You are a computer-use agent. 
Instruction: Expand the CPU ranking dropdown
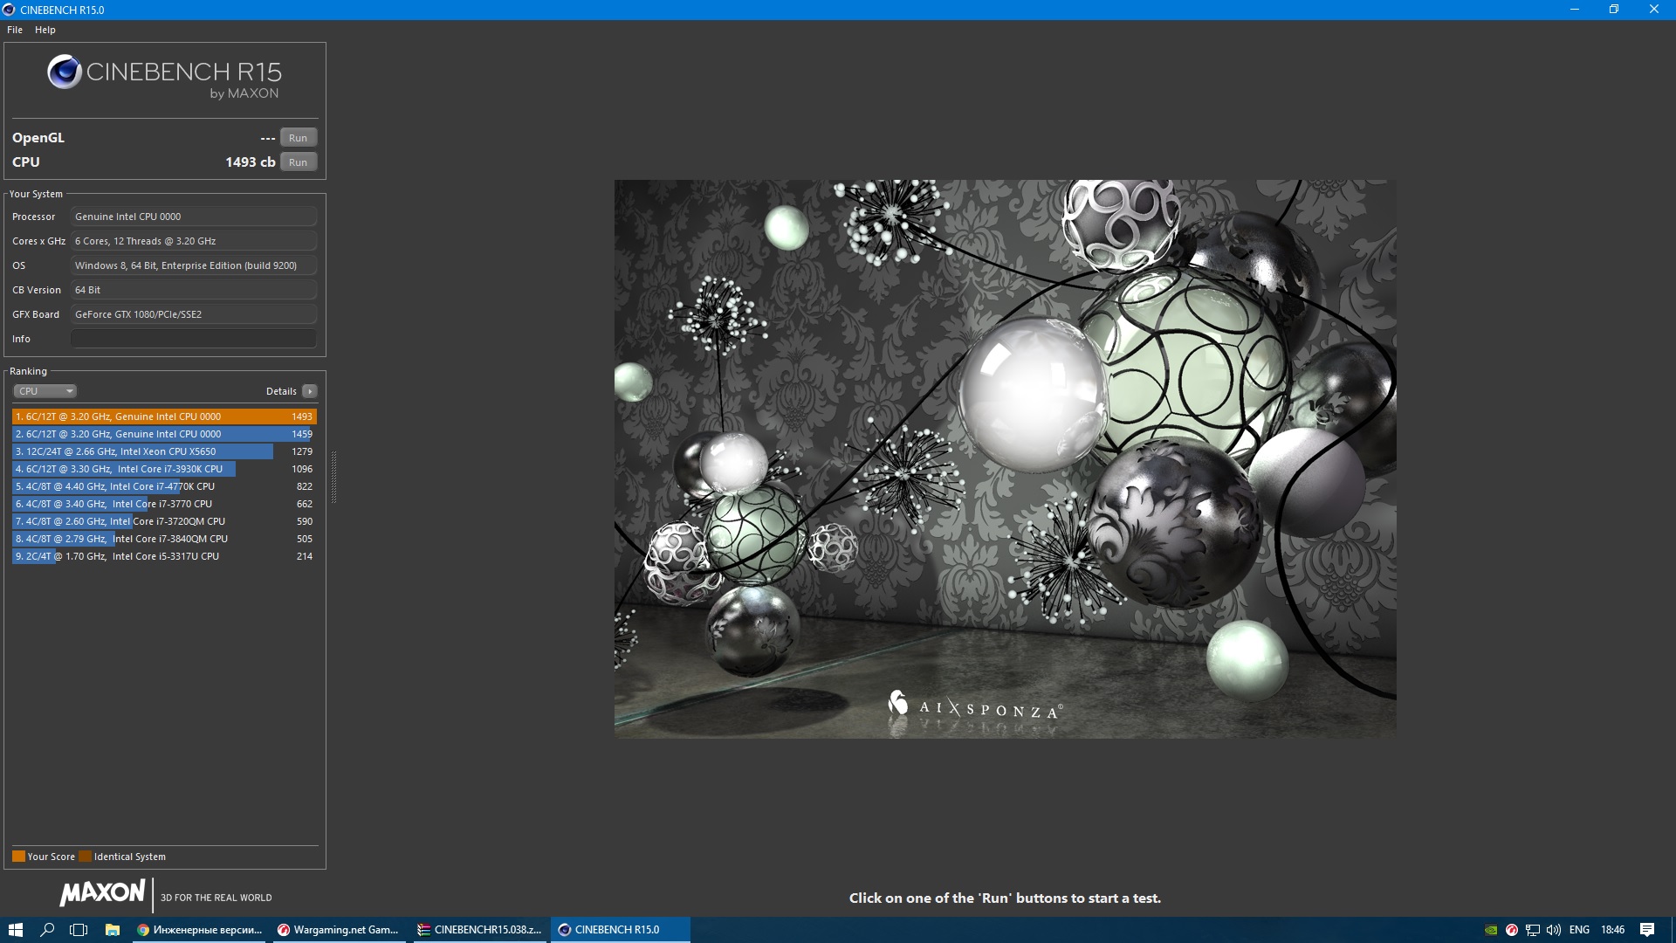coord(45,391)
